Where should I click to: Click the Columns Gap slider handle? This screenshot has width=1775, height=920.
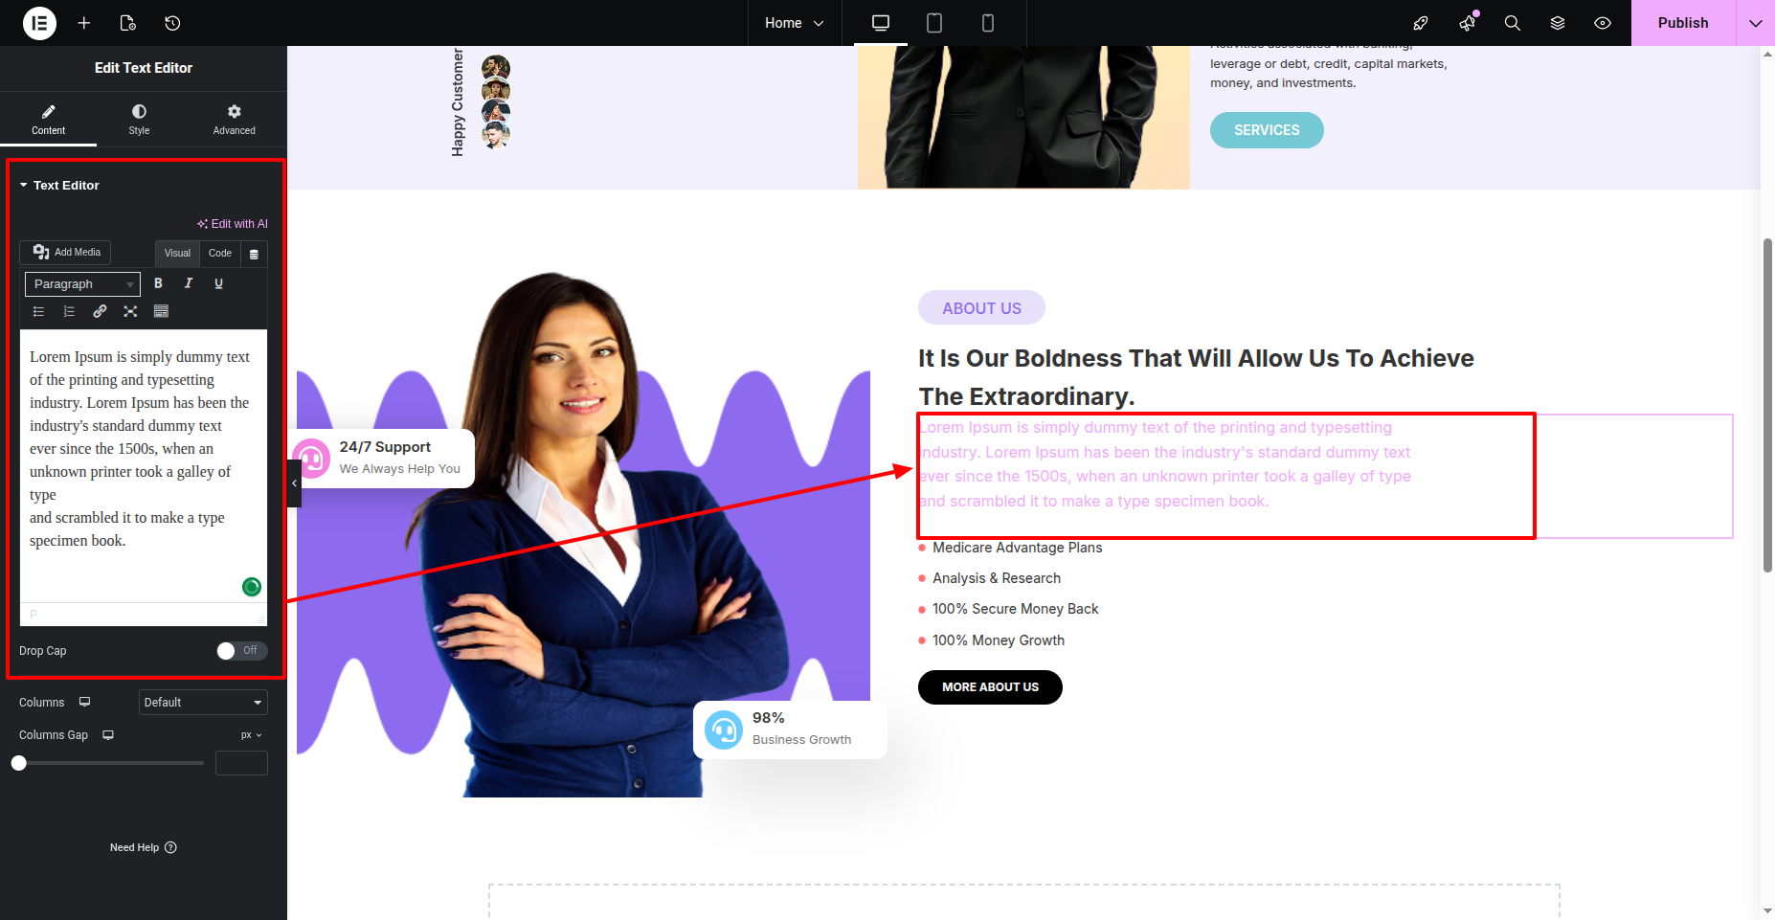tap(19, 763)
